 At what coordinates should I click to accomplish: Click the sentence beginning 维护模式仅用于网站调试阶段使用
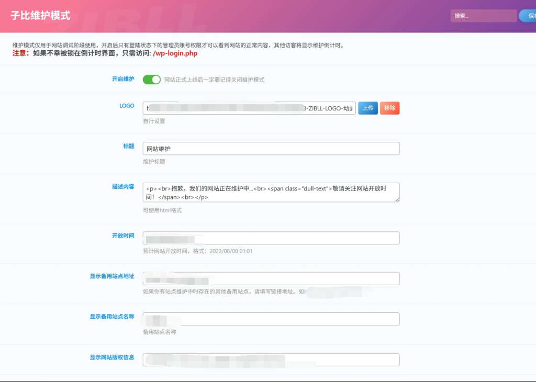tap(178, 45)
